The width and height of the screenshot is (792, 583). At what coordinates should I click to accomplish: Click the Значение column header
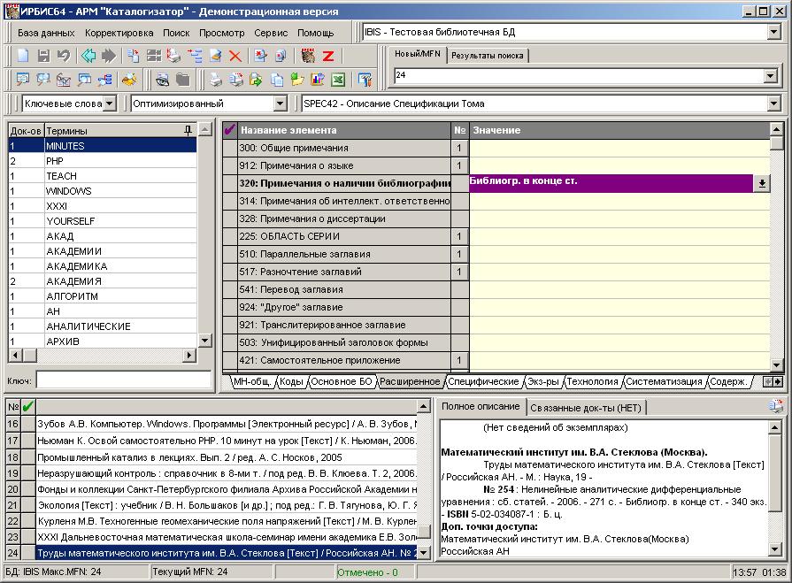619,130
